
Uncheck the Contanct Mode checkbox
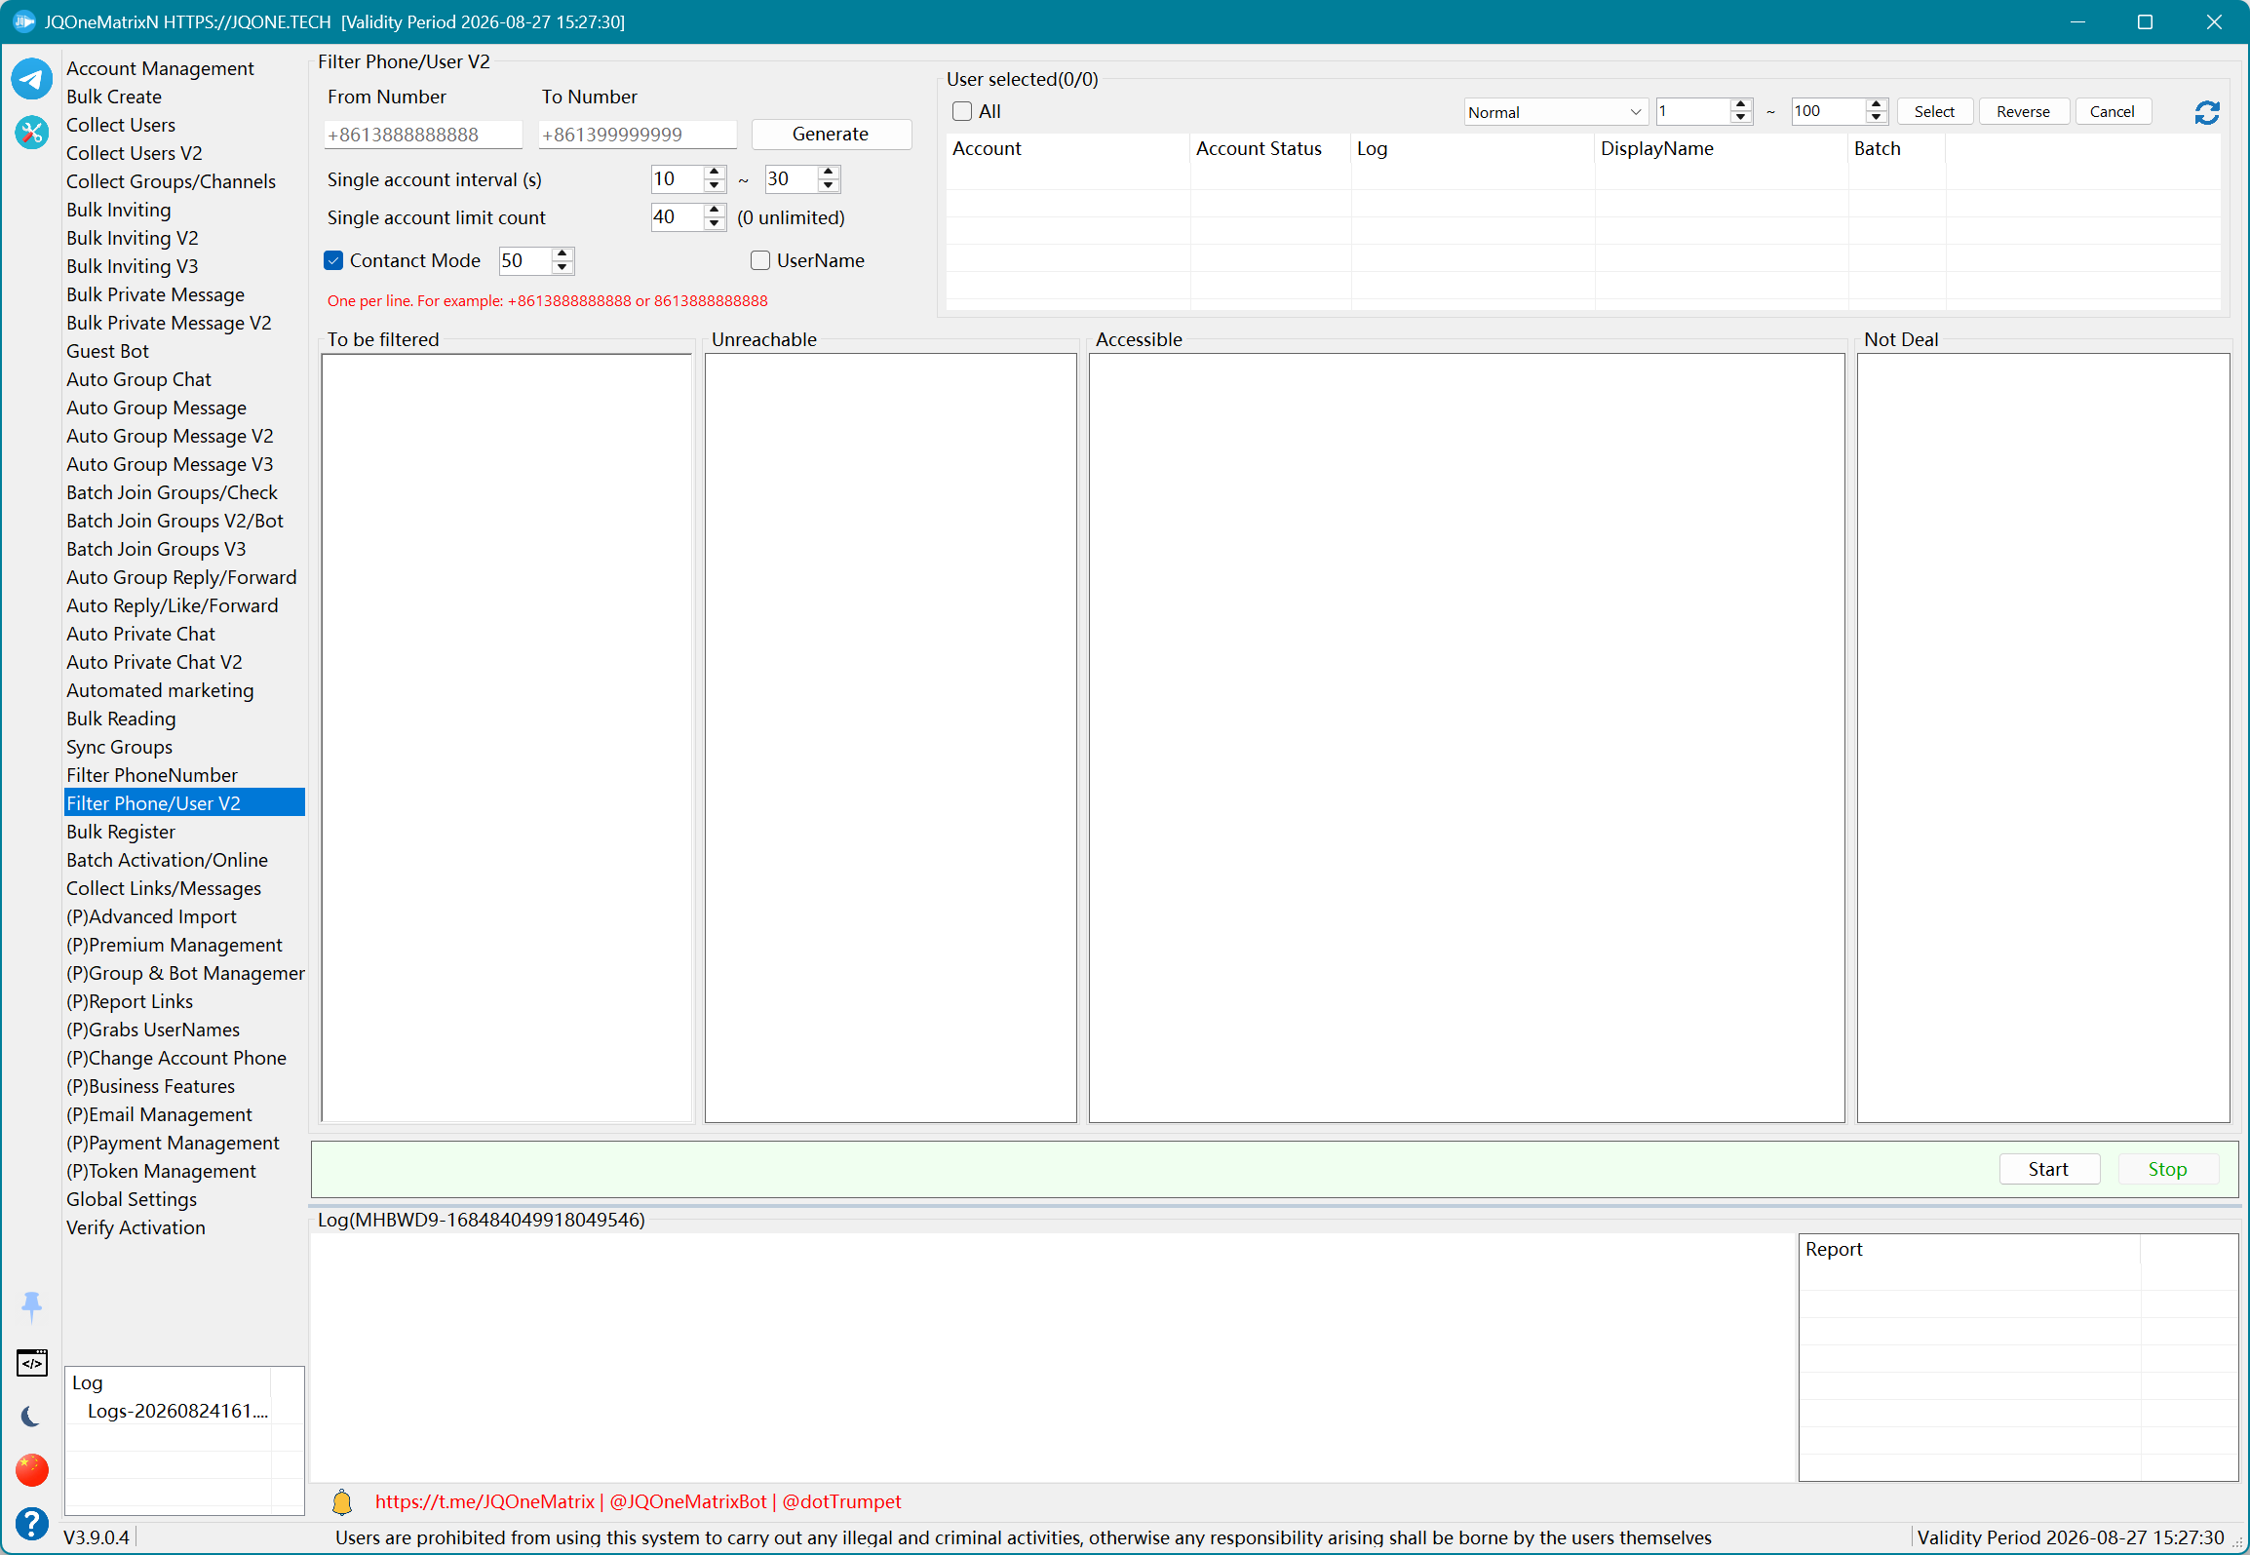(x=333, y=260)
